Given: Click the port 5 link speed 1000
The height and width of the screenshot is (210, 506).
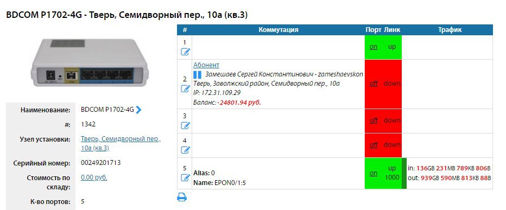Looking at the screenshot, I should click(x=392, y=177).
